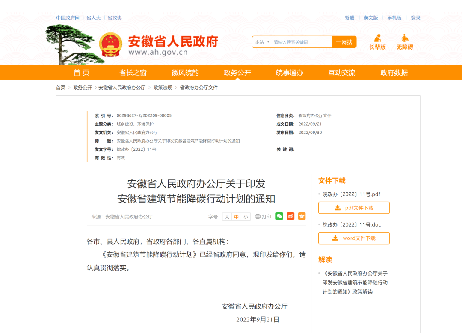462x333 pixels.
Task: Share article via WeChat icon
Action: coord(279,216)
